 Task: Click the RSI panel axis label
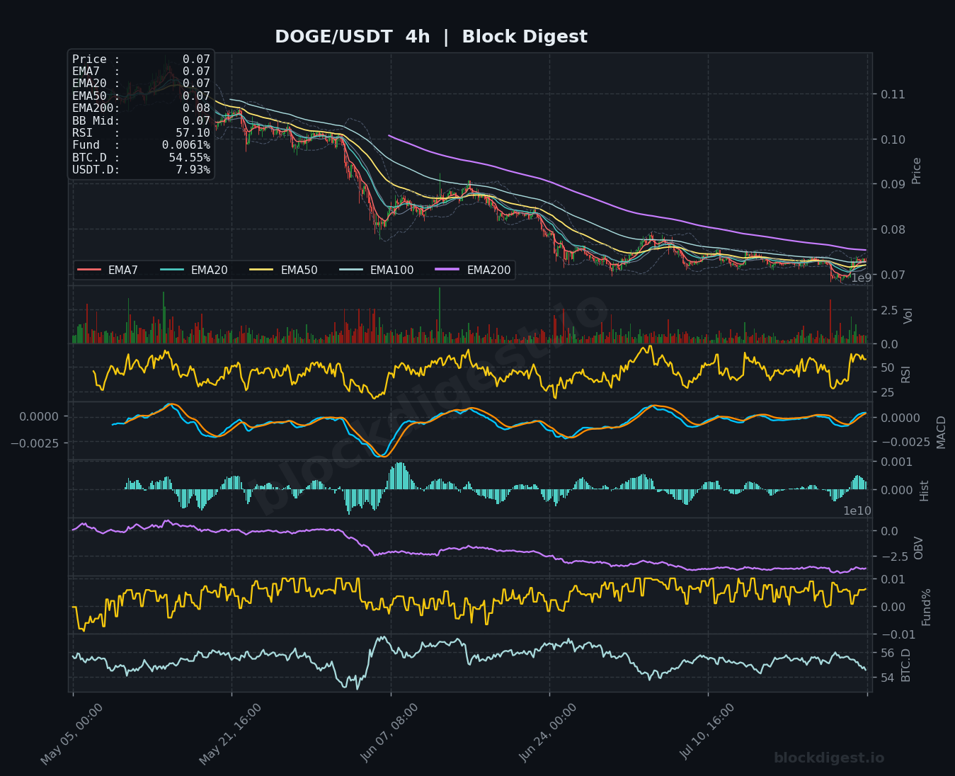tap(906, 374)
